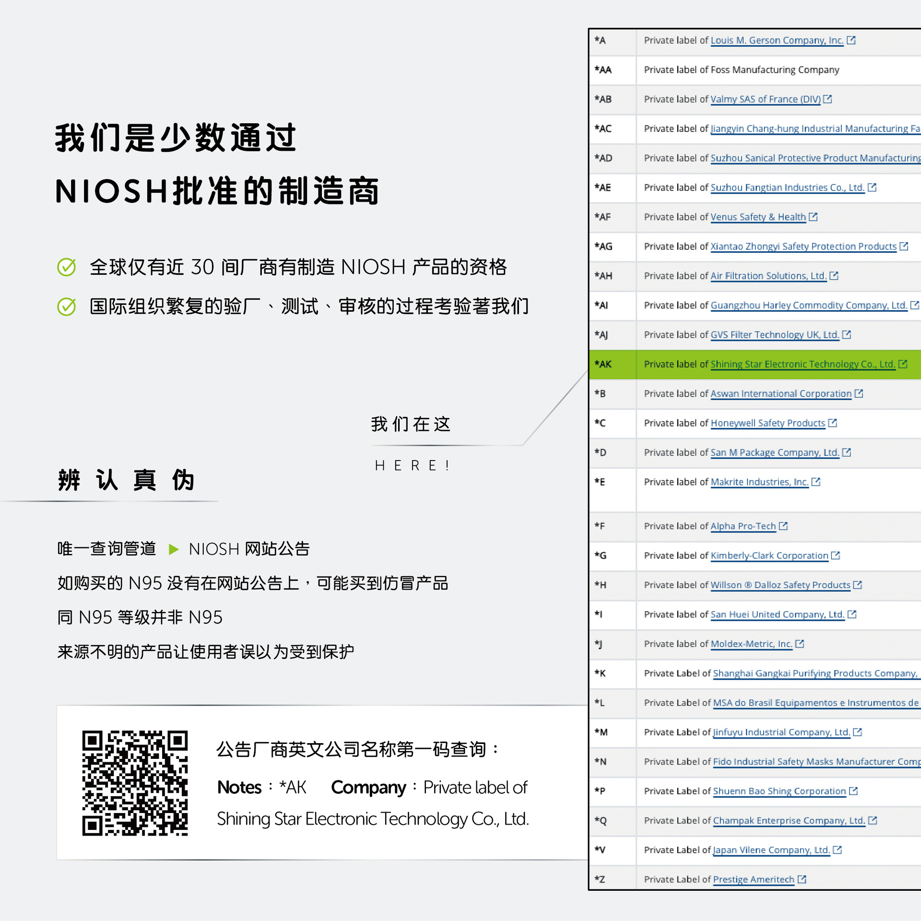This screenshot has width=921, height=921.
Task: Click external link icon beside Louis M. Gerson
Action: (x=851, y=40)
